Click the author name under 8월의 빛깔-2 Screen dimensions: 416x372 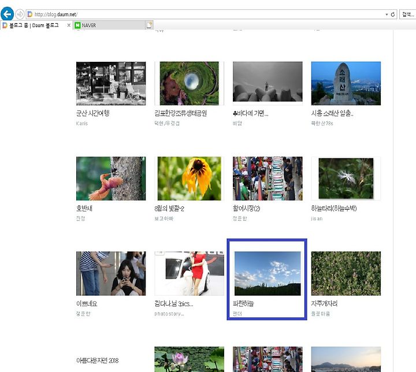164,218
